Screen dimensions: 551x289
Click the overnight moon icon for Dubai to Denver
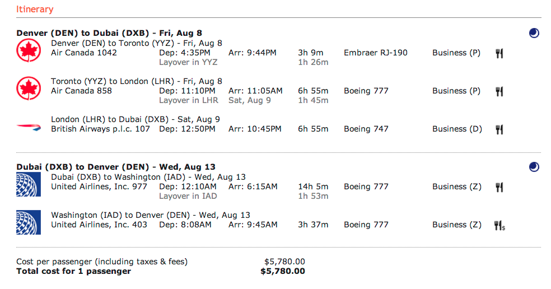(534, 167)
